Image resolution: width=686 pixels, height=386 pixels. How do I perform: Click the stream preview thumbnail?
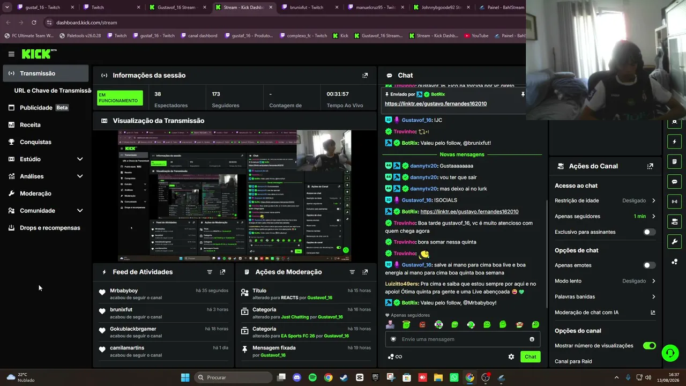(x=235, y=195)
